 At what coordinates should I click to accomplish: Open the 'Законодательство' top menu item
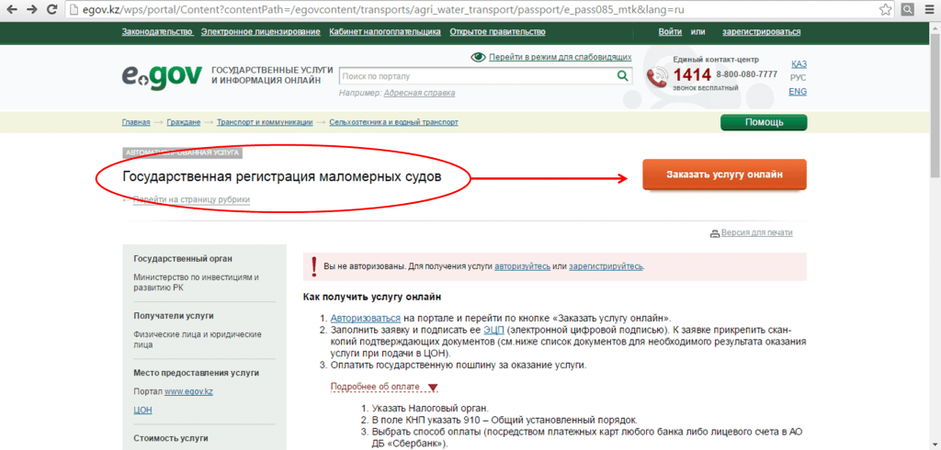click(x=157, y=32)
